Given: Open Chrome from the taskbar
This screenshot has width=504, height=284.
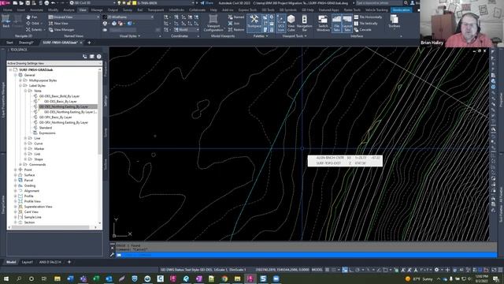Looking at the screenshot, I should tap(224, 278).
